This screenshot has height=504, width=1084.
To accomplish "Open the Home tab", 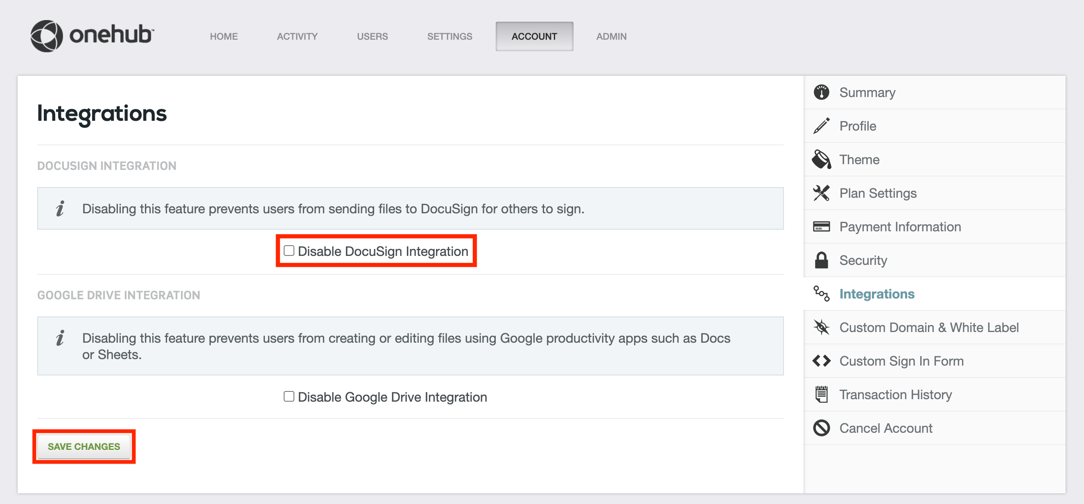I will pos(224,36).
